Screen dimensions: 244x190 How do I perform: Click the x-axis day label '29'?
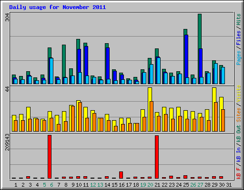pyautogui.click(x=214, y=185)
